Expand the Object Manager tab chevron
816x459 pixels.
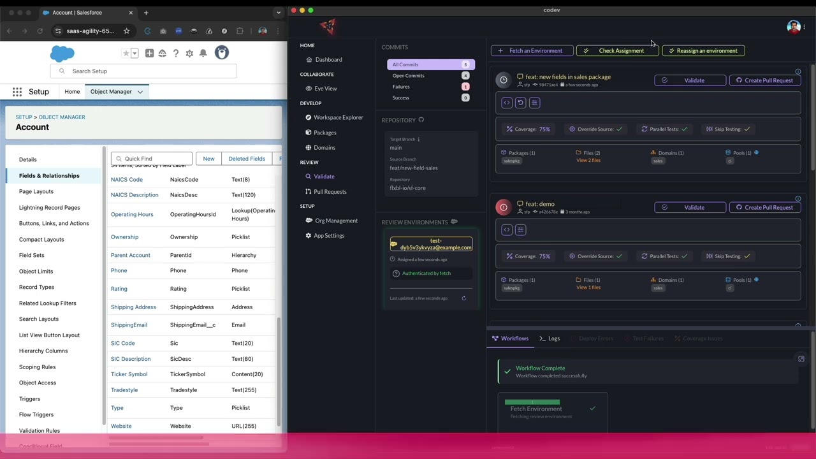[140, 92]
